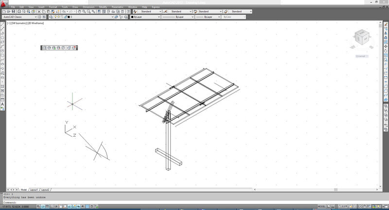Click the Zoom Realtime magnifier icon

pos(84,12)
